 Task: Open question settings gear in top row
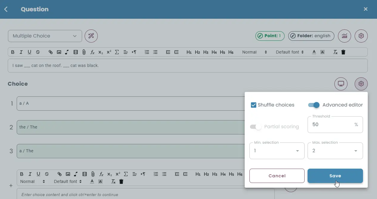click(361, 36)
